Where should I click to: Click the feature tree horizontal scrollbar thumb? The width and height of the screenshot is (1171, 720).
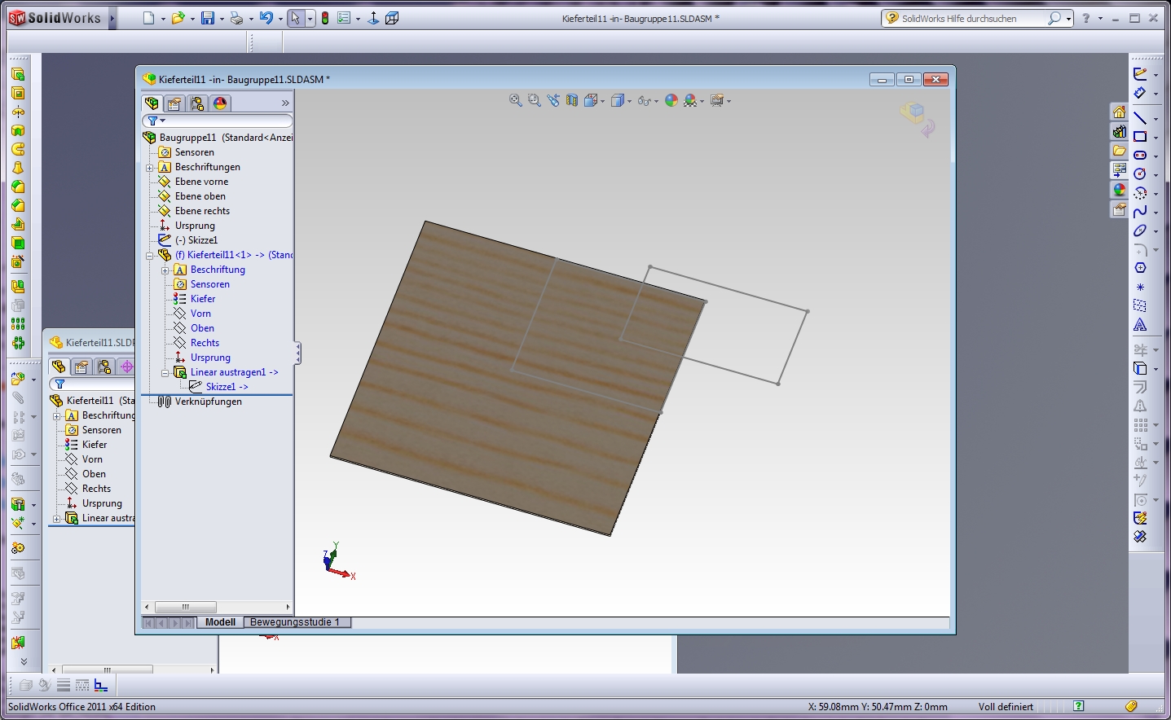[x=186, y=607]
